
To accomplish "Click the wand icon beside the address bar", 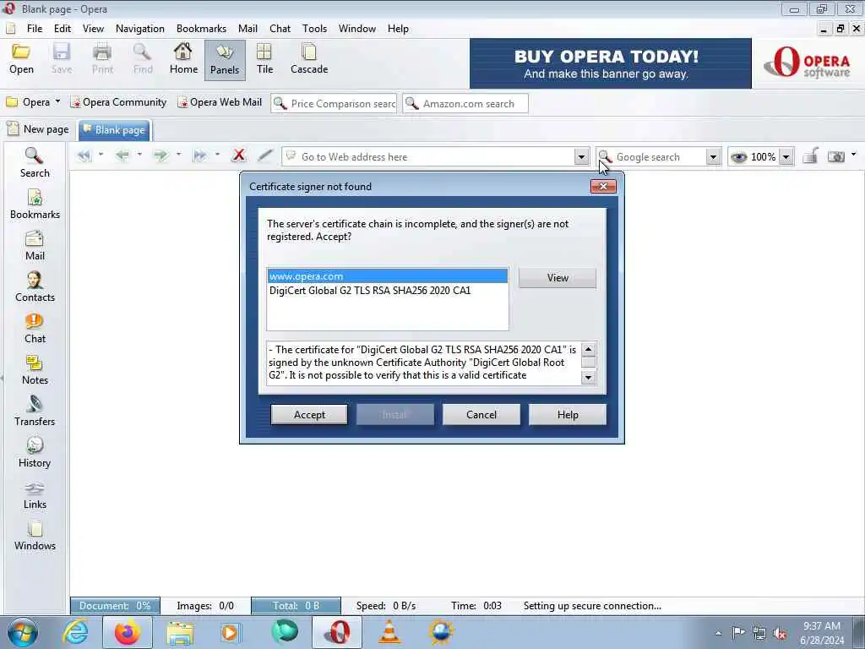I will (265, 156).
